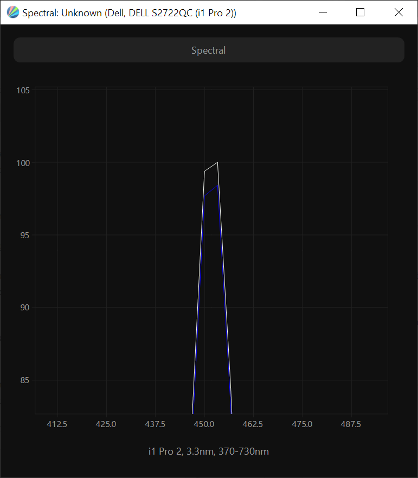418x478 pixels.
Task: Maximize the Spectral window
Action: [x=360, y=12]
